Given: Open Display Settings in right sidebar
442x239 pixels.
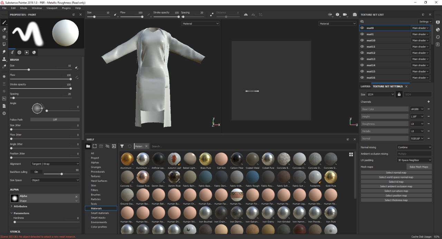Looking at the screenshot, I should [438, 22].
